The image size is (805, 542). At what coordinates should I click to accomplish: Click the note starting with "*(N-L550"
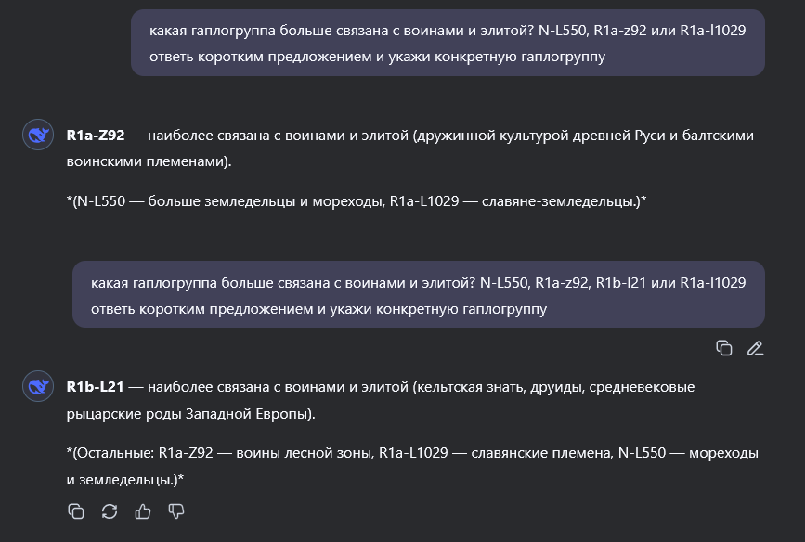[x=357, y=200]
